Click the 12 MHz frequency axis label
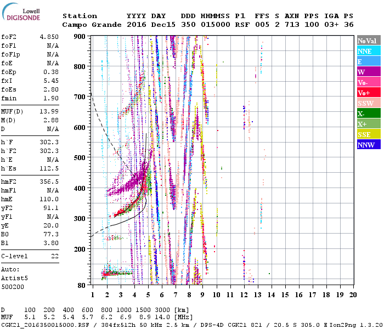 [244, 295]
